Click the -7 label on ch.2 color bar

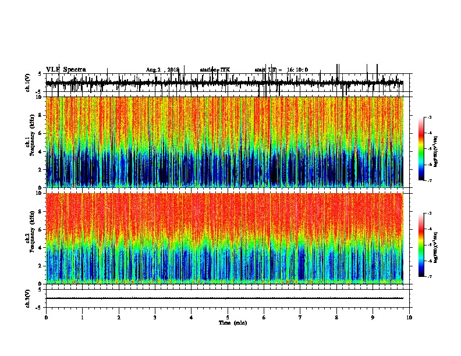coord(430,277)
